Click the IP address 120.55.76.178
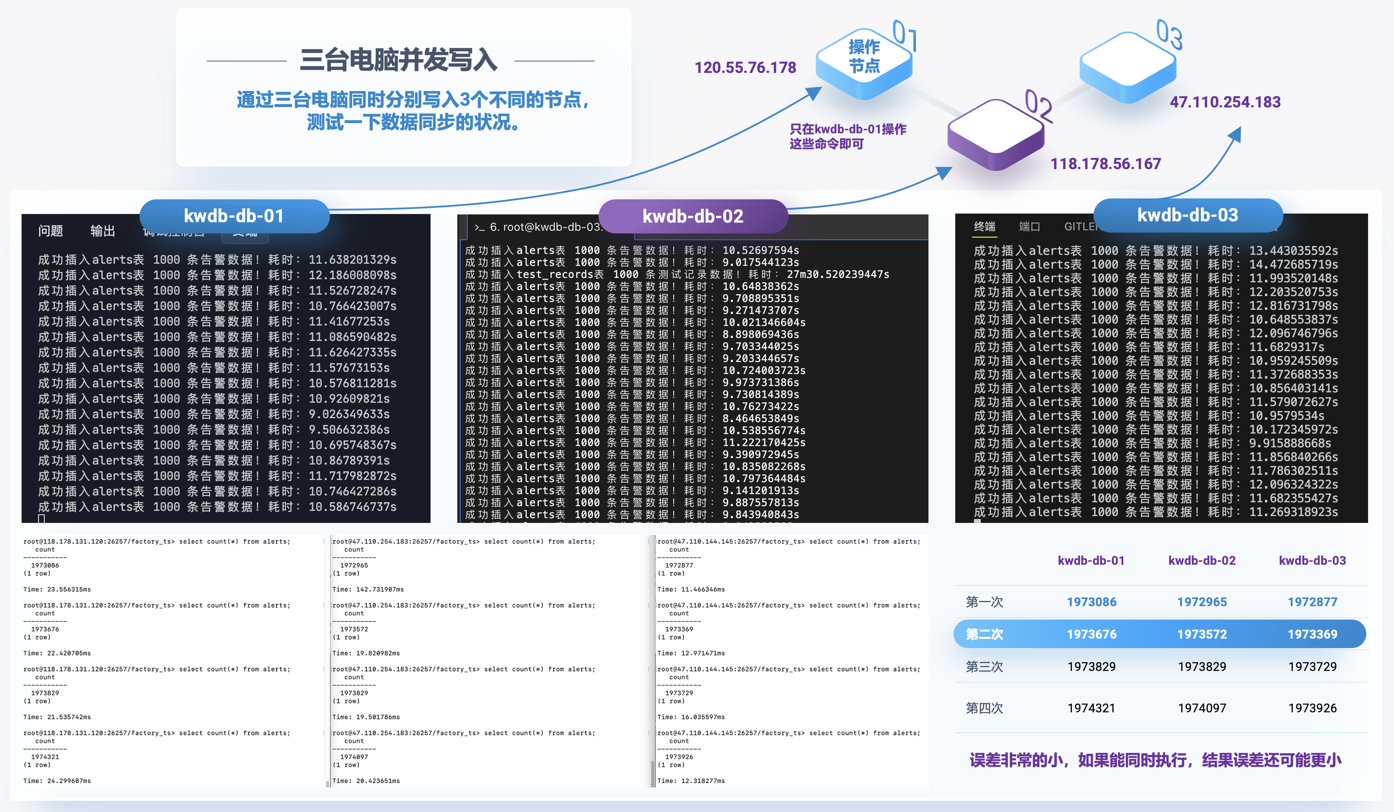This screenshot has height=812, width=1394. [x=745, y=68]
